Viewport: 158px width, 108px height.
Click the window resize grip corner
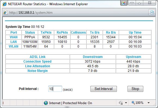point(154,104)
